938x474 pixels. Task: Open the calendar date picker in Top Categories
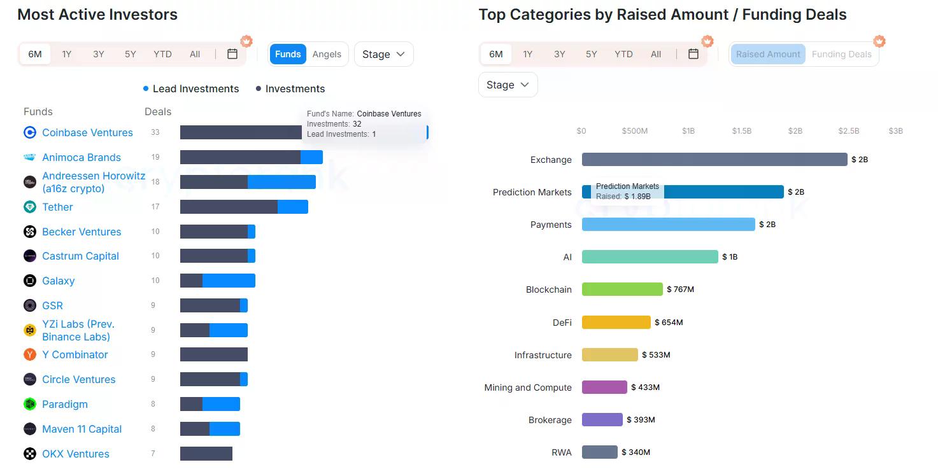(693, 54)
